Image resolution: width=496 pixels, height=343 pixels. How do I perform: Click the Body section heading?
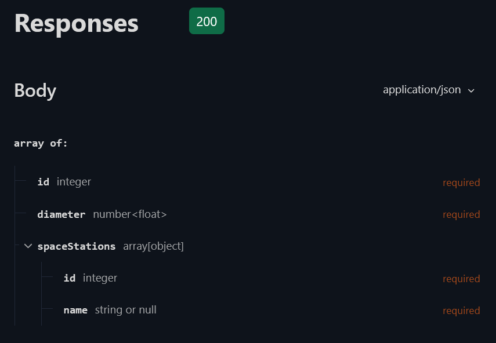tap(35, 90)
